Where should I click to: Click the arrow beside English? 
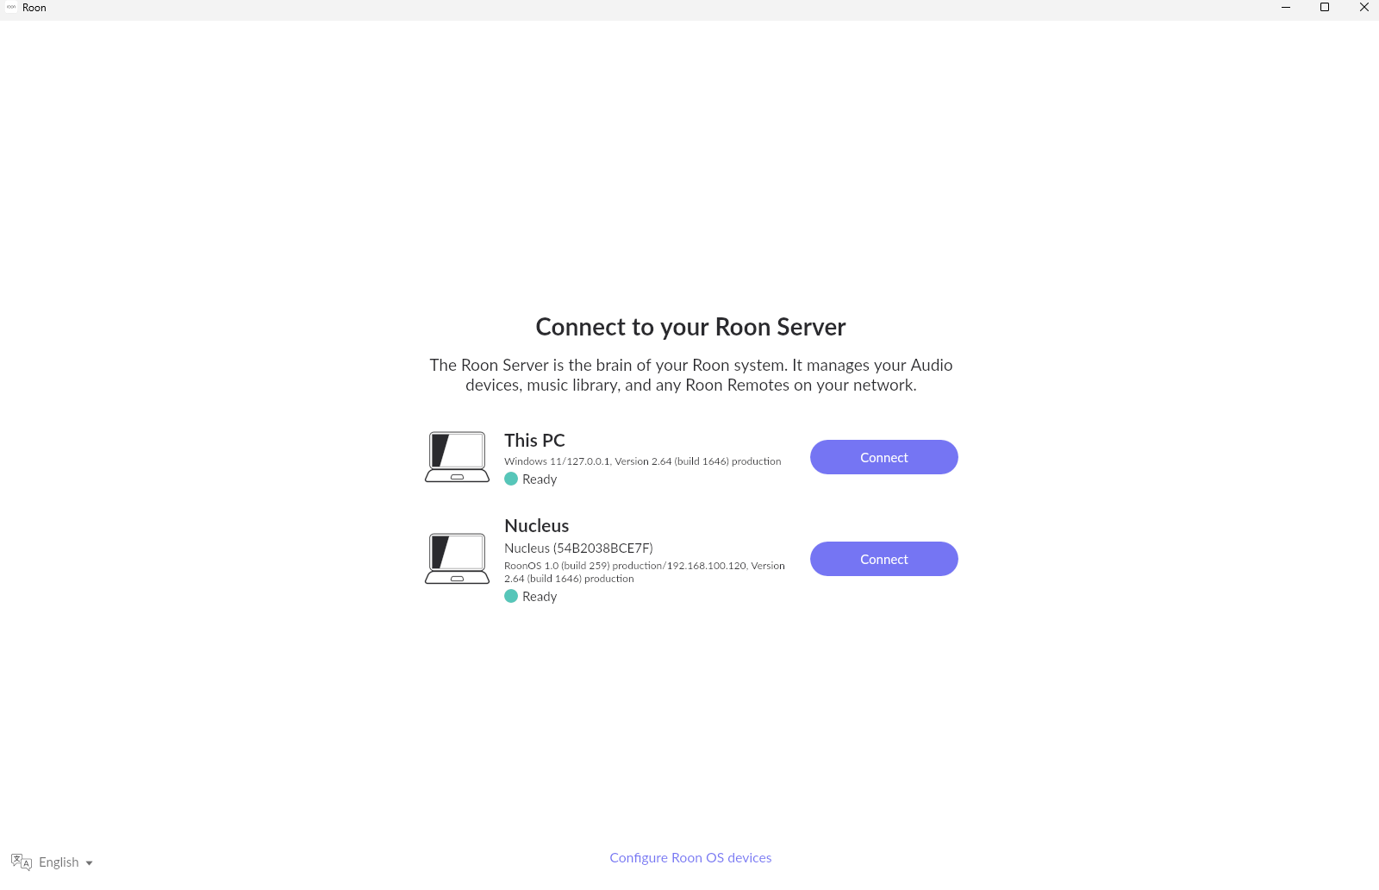(89, 862)
